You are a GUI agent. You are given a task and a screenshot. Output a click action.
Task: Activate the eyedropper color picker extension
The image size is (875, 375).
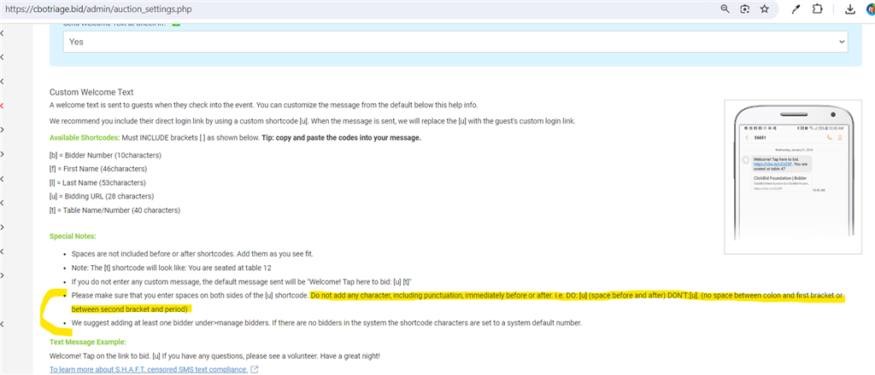(x=796, y=9)
